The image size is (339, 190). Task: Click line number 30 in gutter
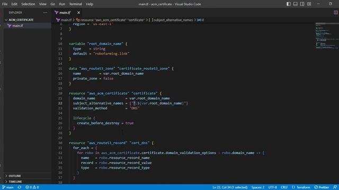tap(60, 143)
